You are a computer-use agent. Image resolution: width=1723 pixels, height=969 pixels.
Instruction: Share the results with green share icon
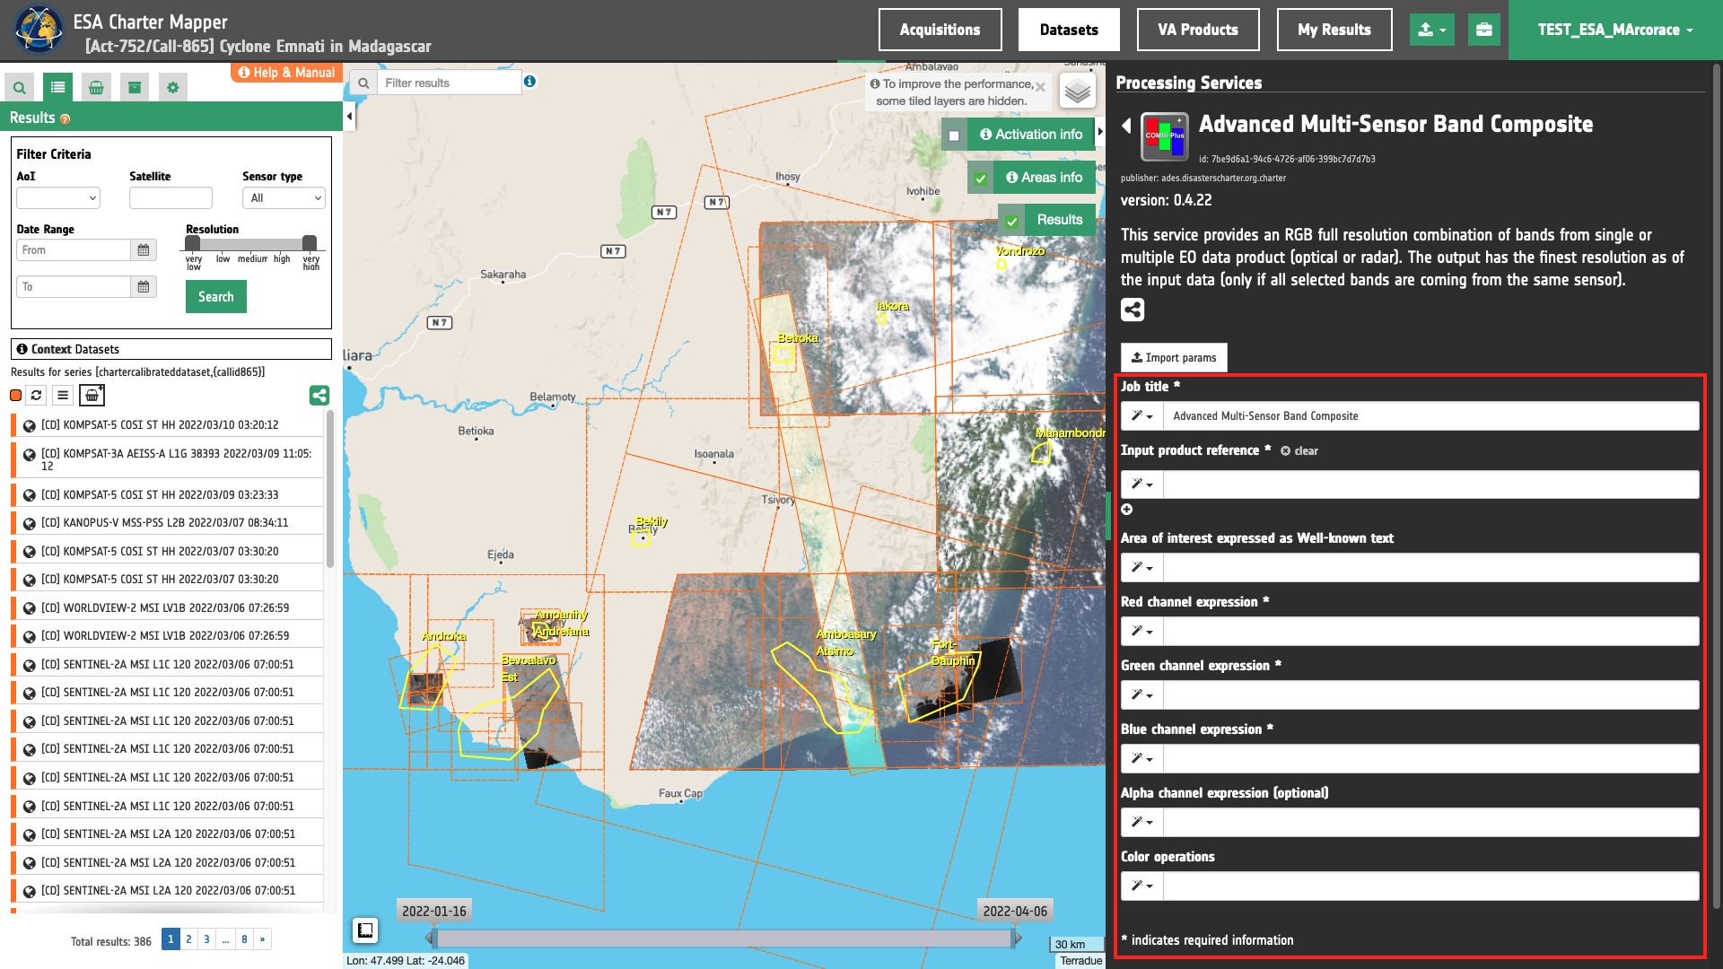(319, 395)
